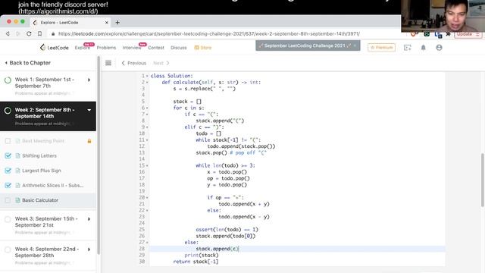Fold the else block at line 27
The height and width of the screenshot is (273, 485).
pos(147,243)
